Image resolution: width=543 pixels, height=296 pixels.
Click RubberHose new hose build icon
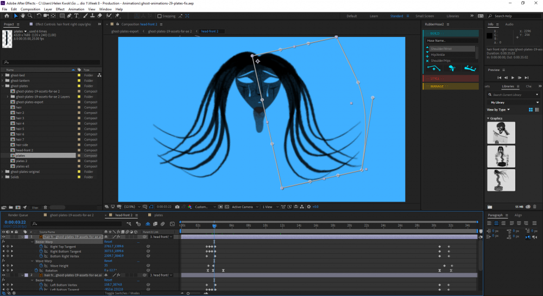tap(434, 68)
